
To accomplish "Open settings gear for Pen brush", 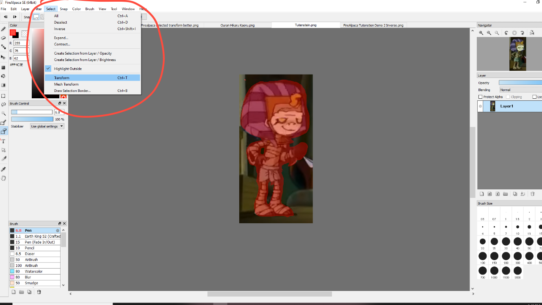I will [58, 230].
